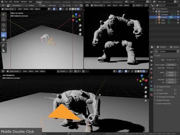Select the Transform tool in left toolbar
180x135 pixels.
(x=4, y=40)
